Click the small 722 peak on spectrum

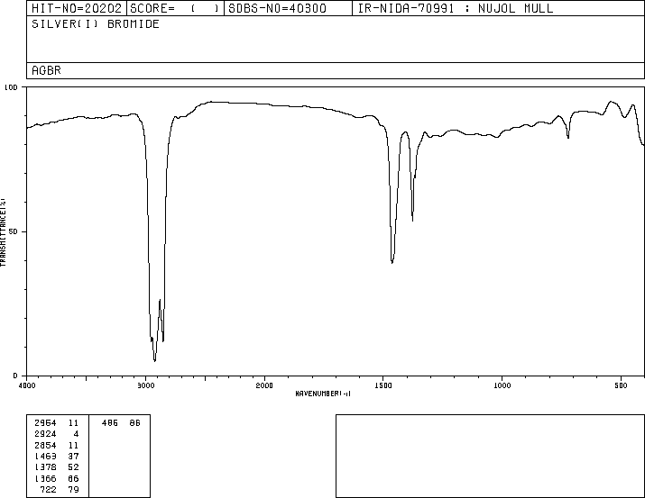tap(568, 137)
